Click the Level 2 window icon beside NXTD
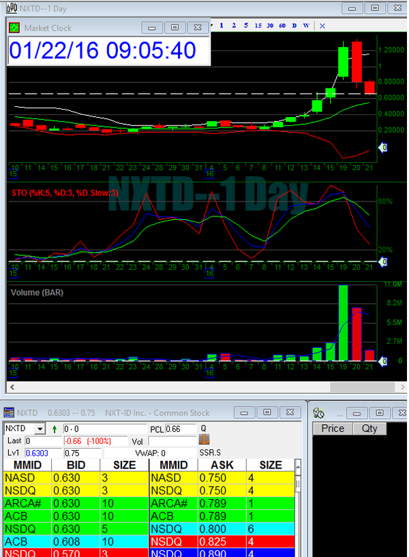The image size is (409, 557). (x=9, y=413)
